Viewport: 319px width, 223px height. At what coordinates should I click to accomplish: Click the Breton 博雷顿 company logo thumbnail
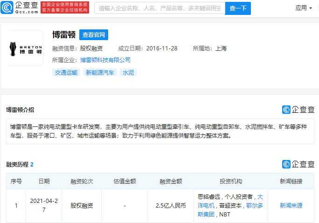pyautogui.click(x=26, y=48)
